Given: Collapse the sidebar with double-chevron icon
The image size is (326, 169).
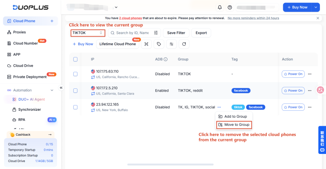Looking at the screenshot, I should (61, 88).
